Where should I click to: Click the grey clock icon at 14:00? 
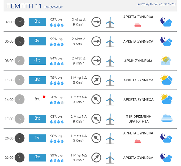tap(20, 99)
